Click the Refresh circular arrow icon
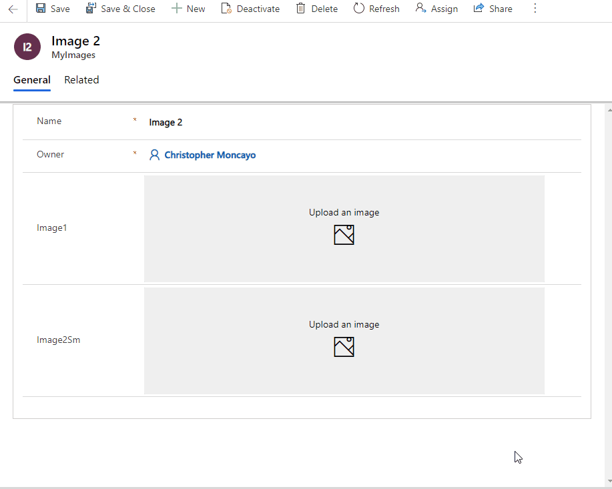This screenshot has height=489, width=612. tap(359, 9)
